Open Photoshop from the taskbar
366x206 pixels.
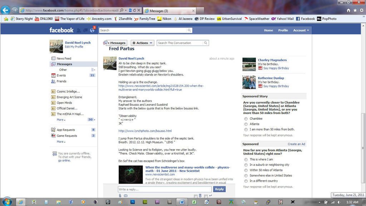tap(133, 202)
